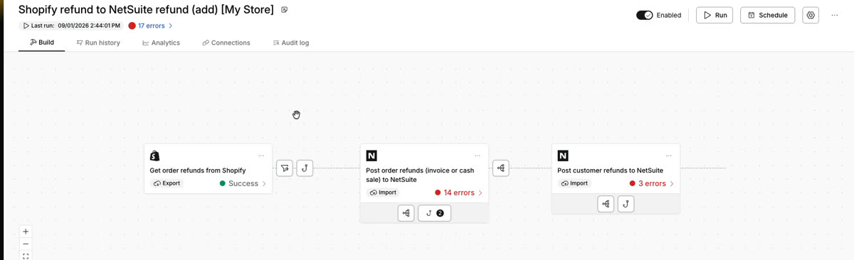
Task: Click Import label on Post order refunds step
Action: tap(383, 193)
